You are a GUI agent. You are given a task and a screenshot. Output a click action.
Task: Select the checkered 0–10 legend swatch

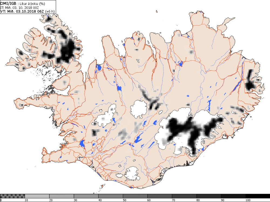coord(13,196)
